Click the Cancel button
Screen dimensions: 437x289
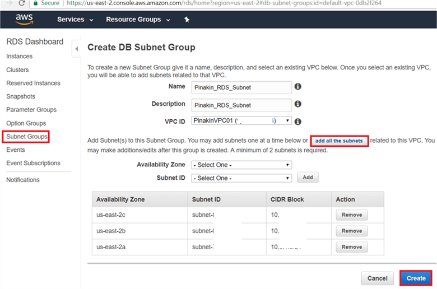click(x=378, y=278)
